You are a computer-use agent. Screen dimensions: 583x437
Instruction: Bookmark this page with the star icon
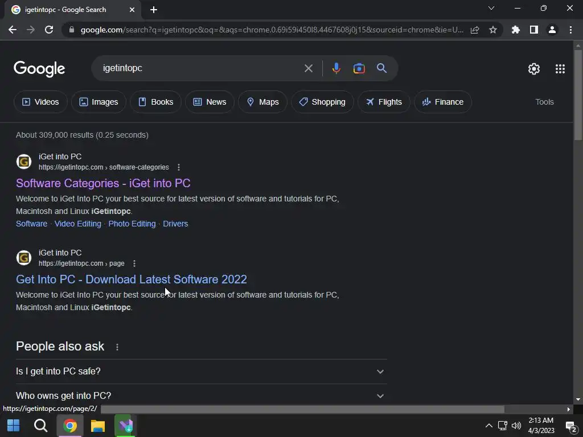(493, 30)
